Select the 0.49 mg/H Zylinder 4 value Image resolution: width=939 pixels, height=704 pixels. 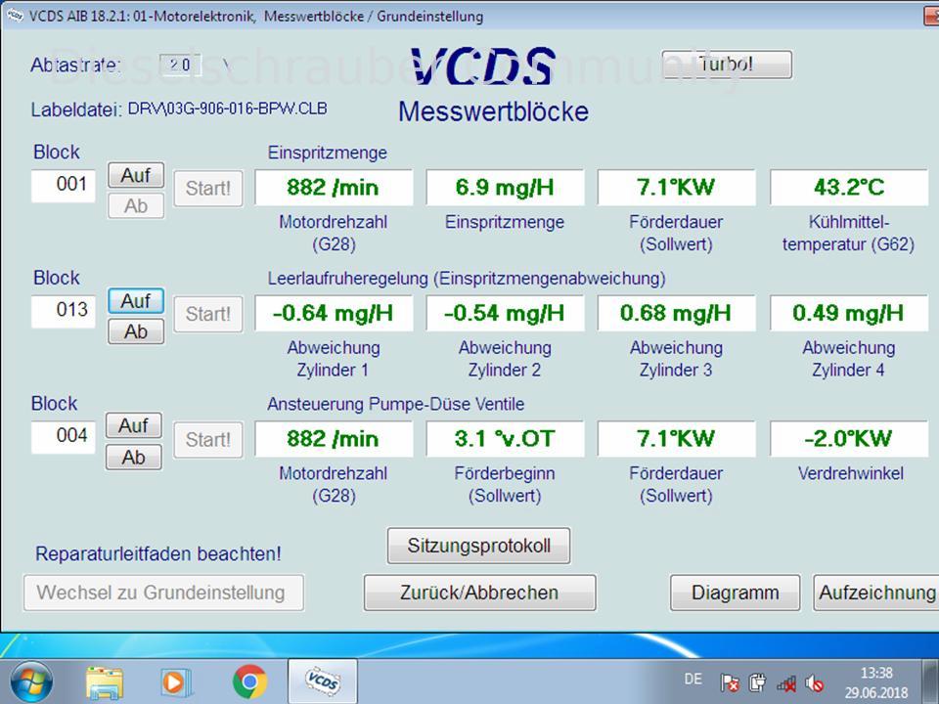click(x=849, y=313)
